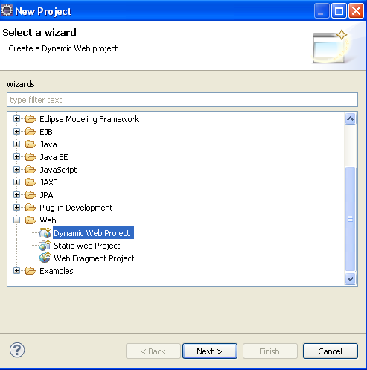Click the Eclipse Modeling Framework folder icon

tap(31, 119)
